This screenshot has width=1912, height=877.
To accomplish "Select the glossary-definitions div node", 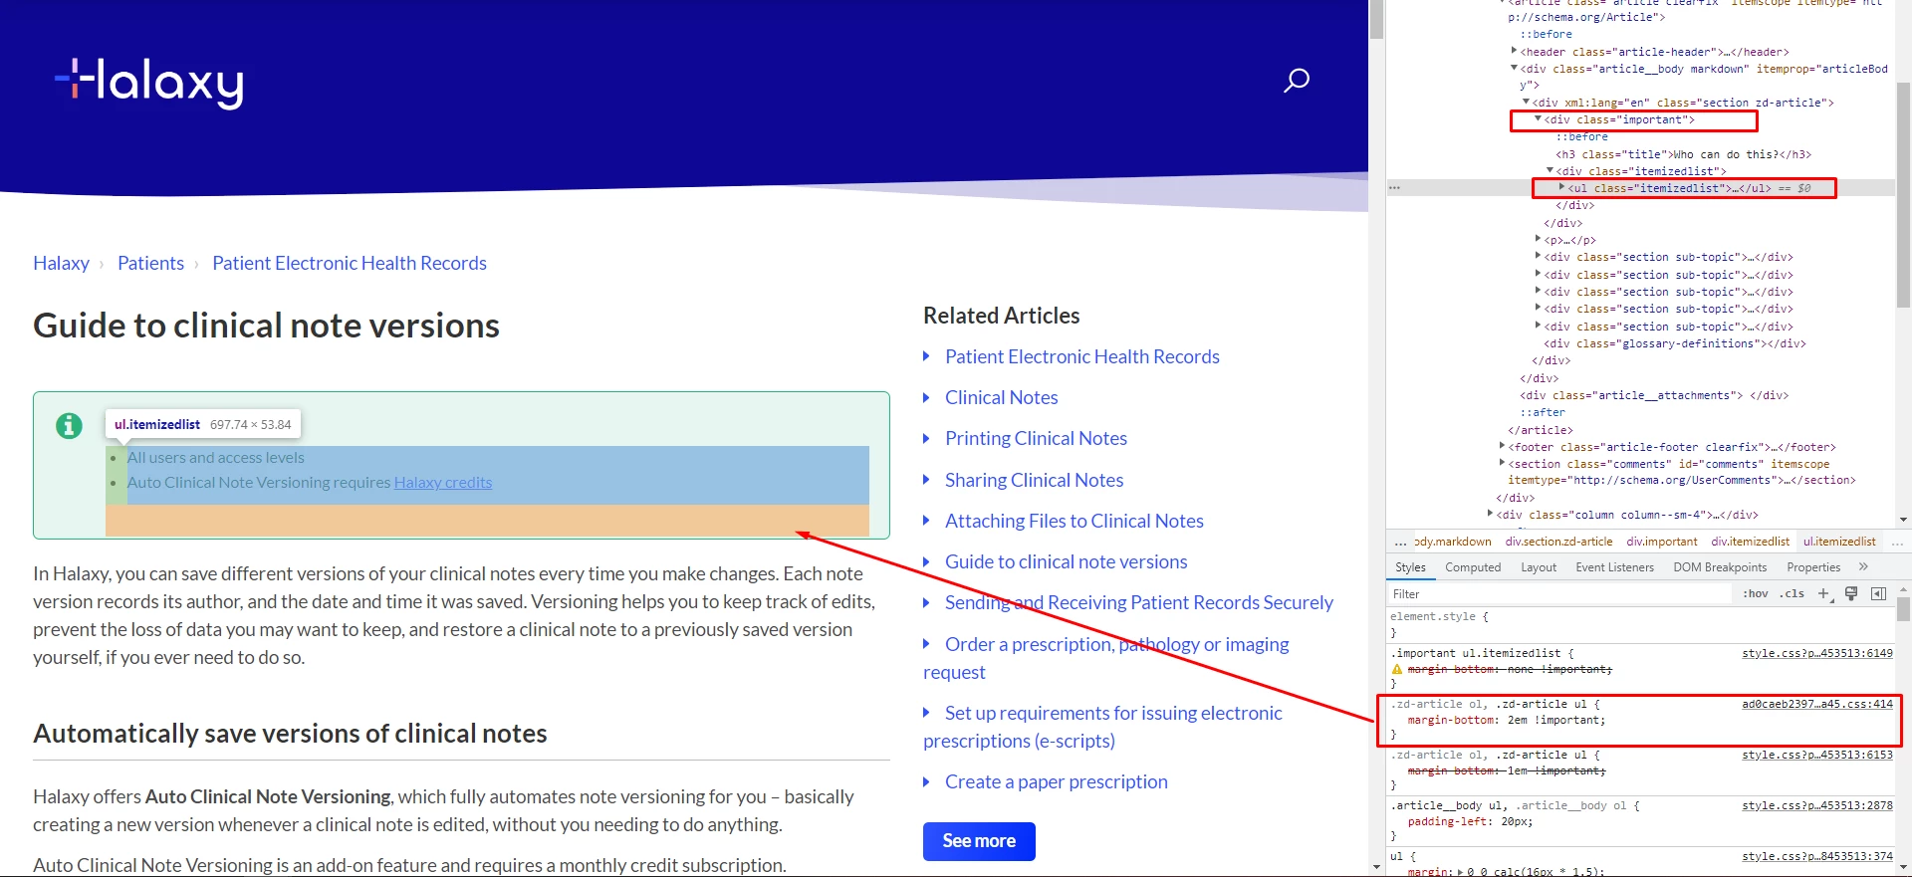I will 1674,343.
